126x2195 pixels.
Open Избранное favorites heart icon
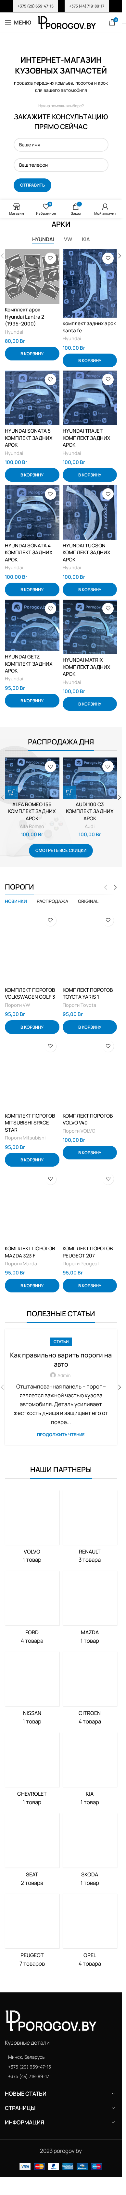click(46, 209)
